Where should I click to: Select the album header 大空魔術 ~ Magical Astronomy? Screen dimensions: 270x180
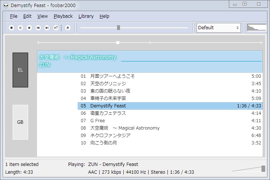(x=150, y=61)
